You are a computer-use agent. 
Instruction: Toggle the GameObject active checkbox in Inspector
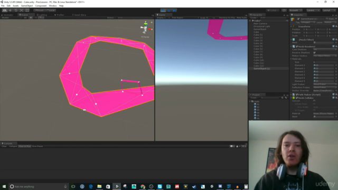(x=298, y=19)
